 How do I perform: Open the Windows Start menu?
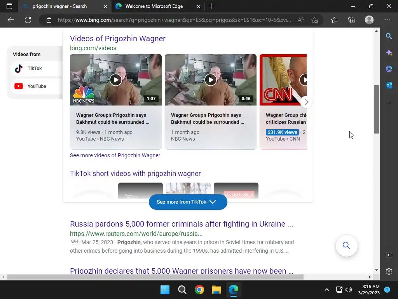coord(165,290)
